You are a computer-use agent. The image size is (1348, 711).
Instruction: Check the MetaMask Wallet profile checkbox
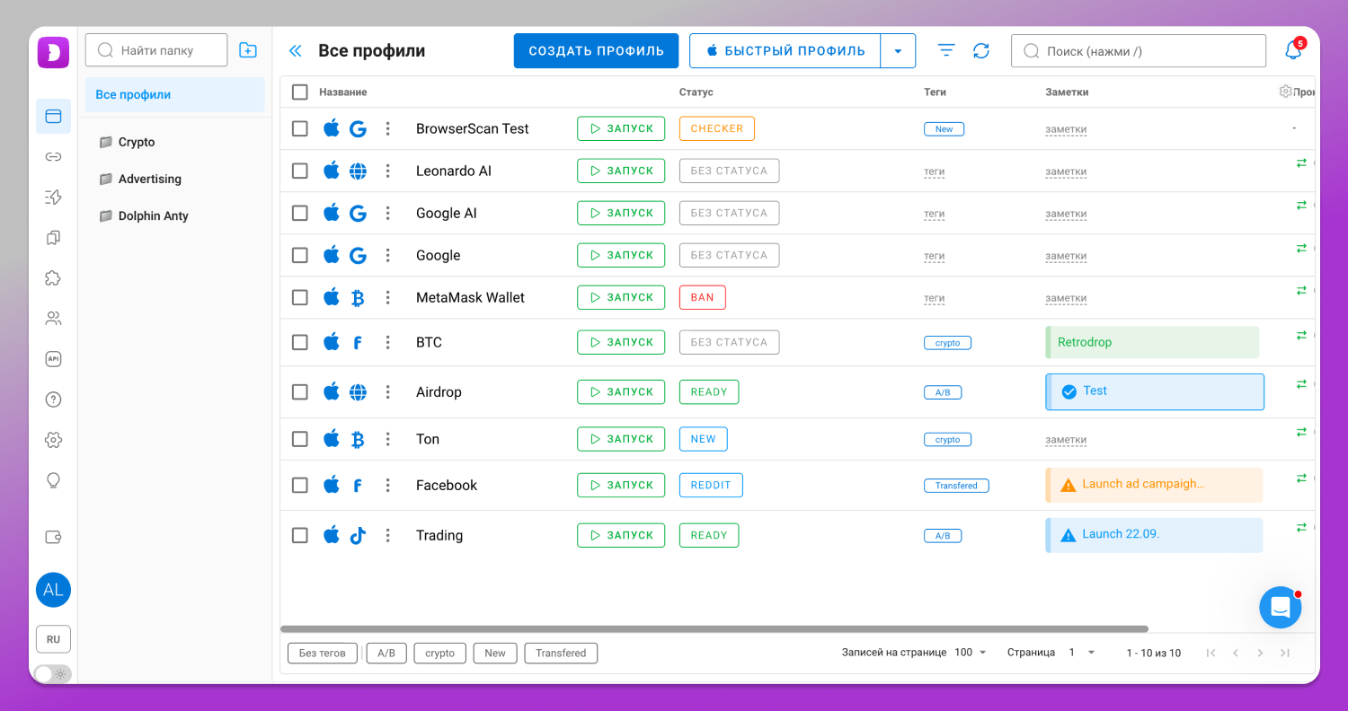pos(300,297)
